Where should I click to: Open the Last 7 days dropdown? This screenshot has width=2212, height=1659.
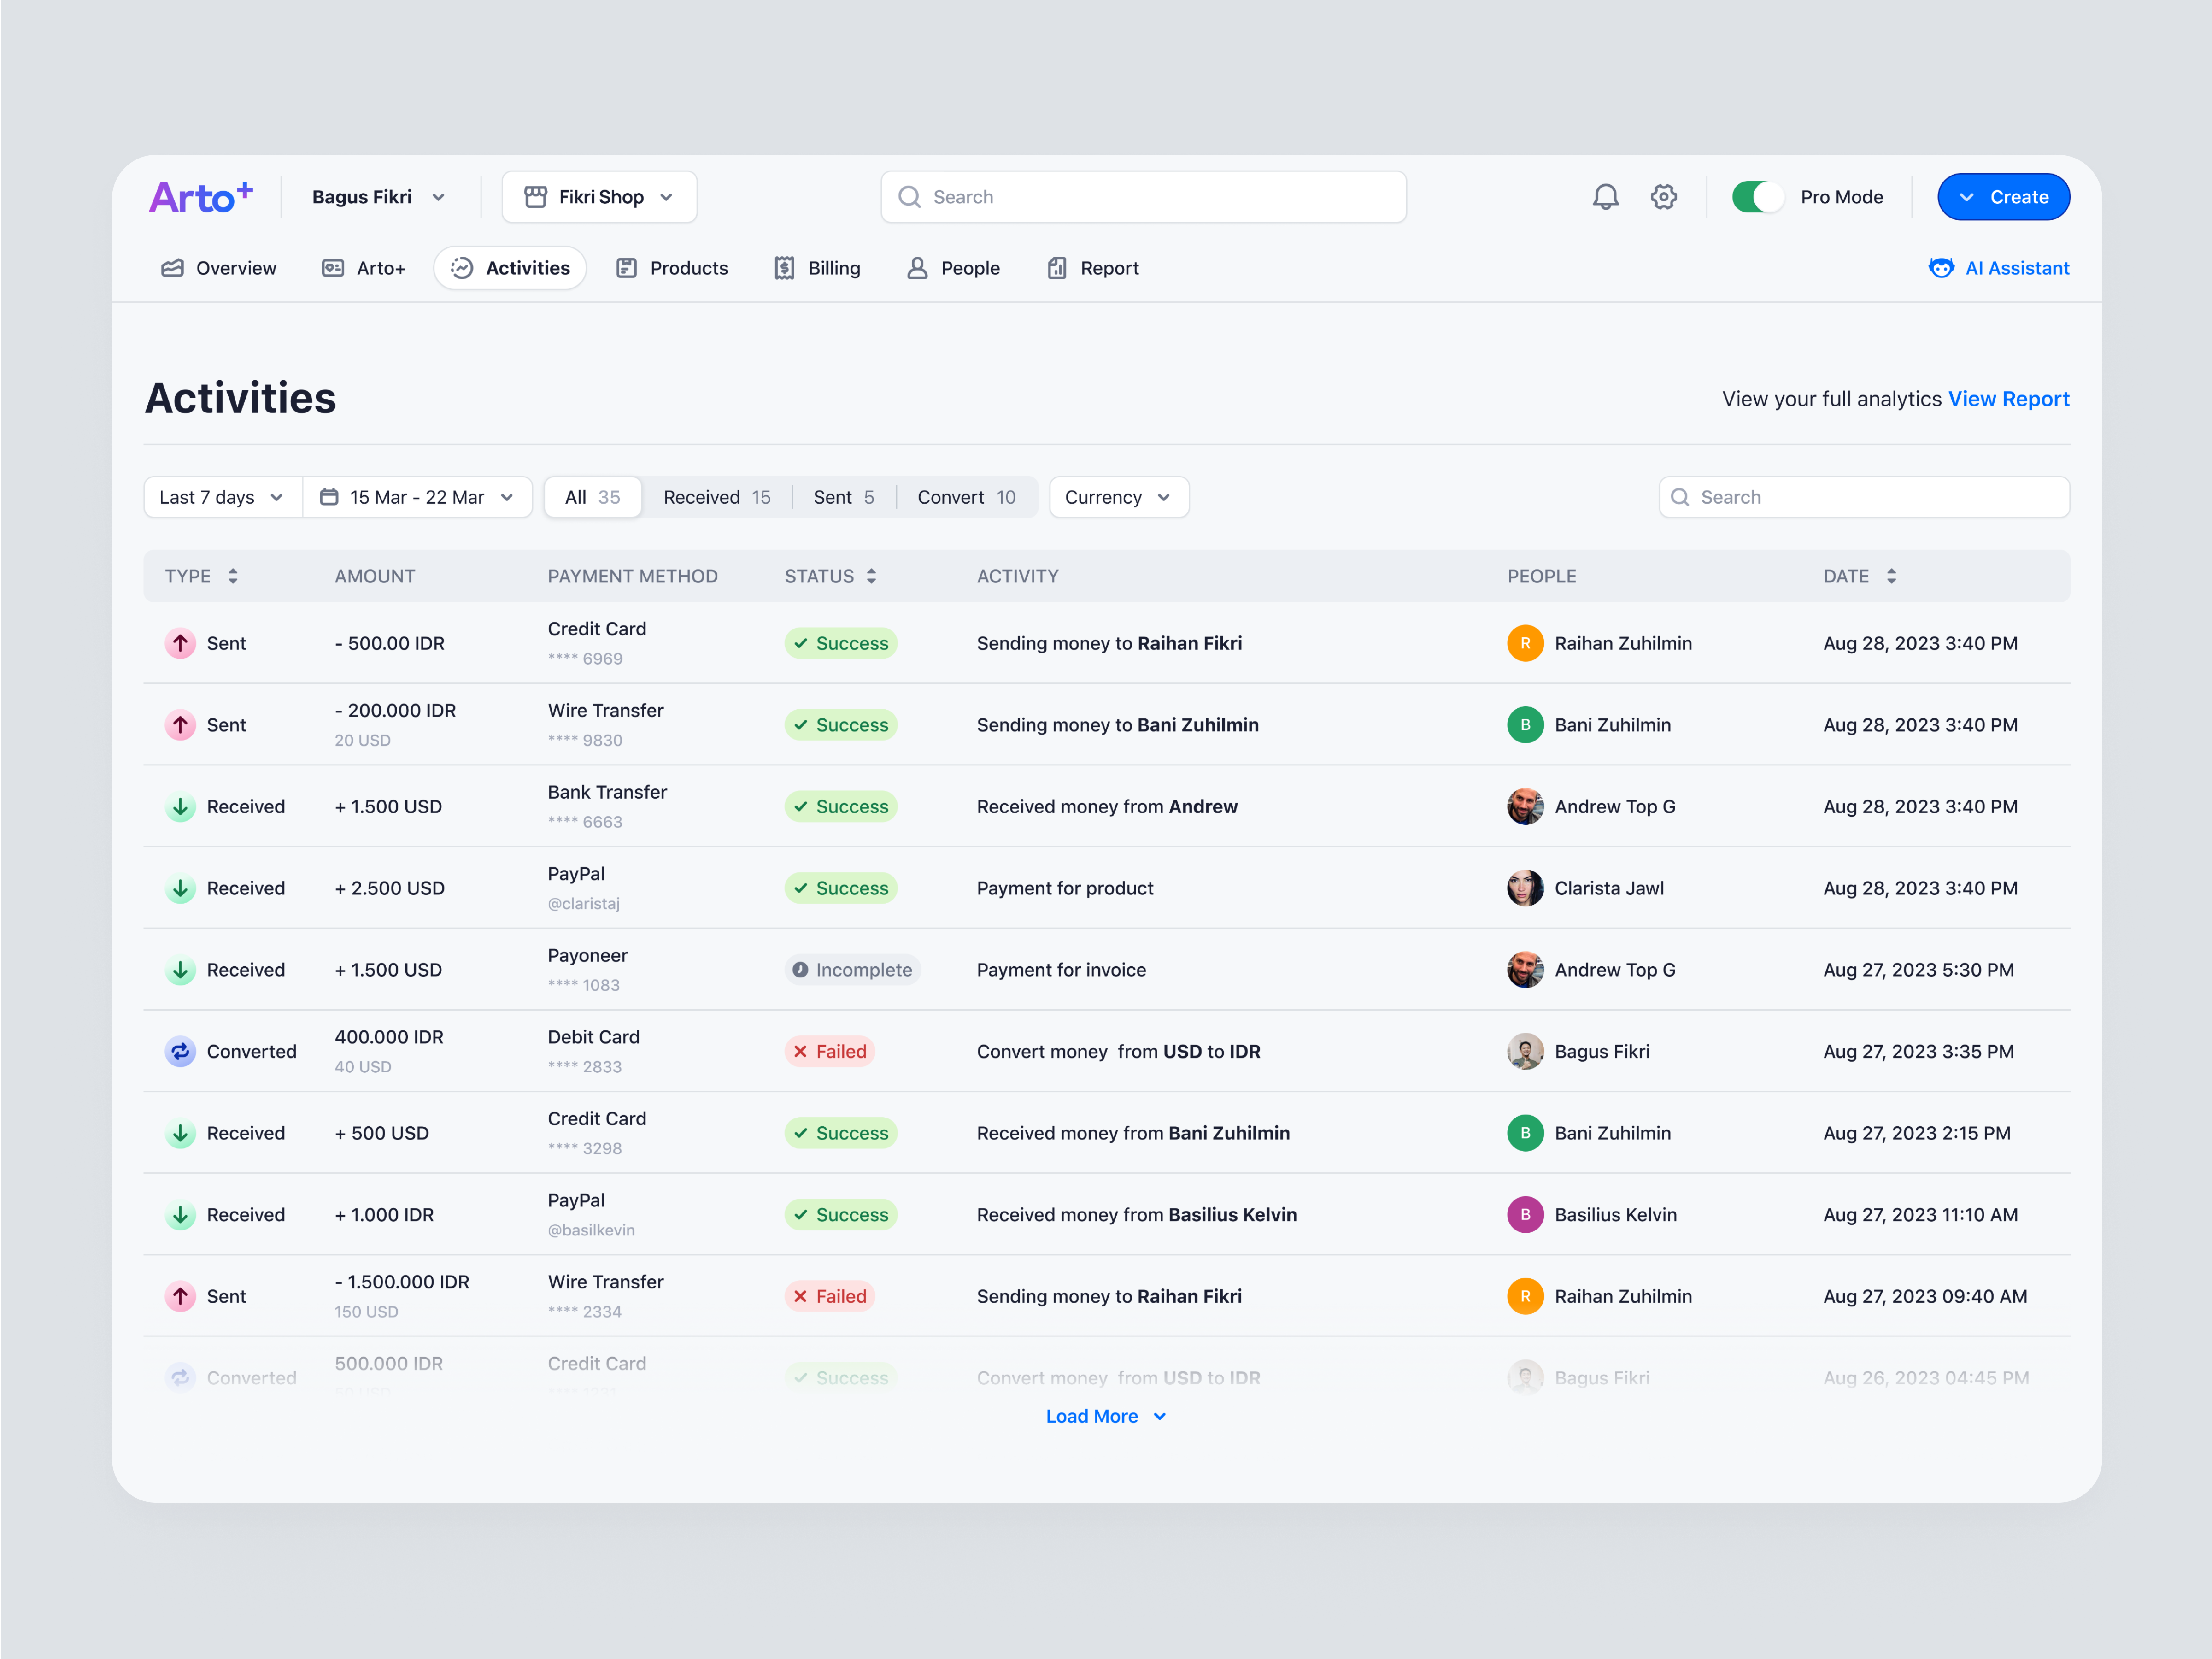point(221,496)
